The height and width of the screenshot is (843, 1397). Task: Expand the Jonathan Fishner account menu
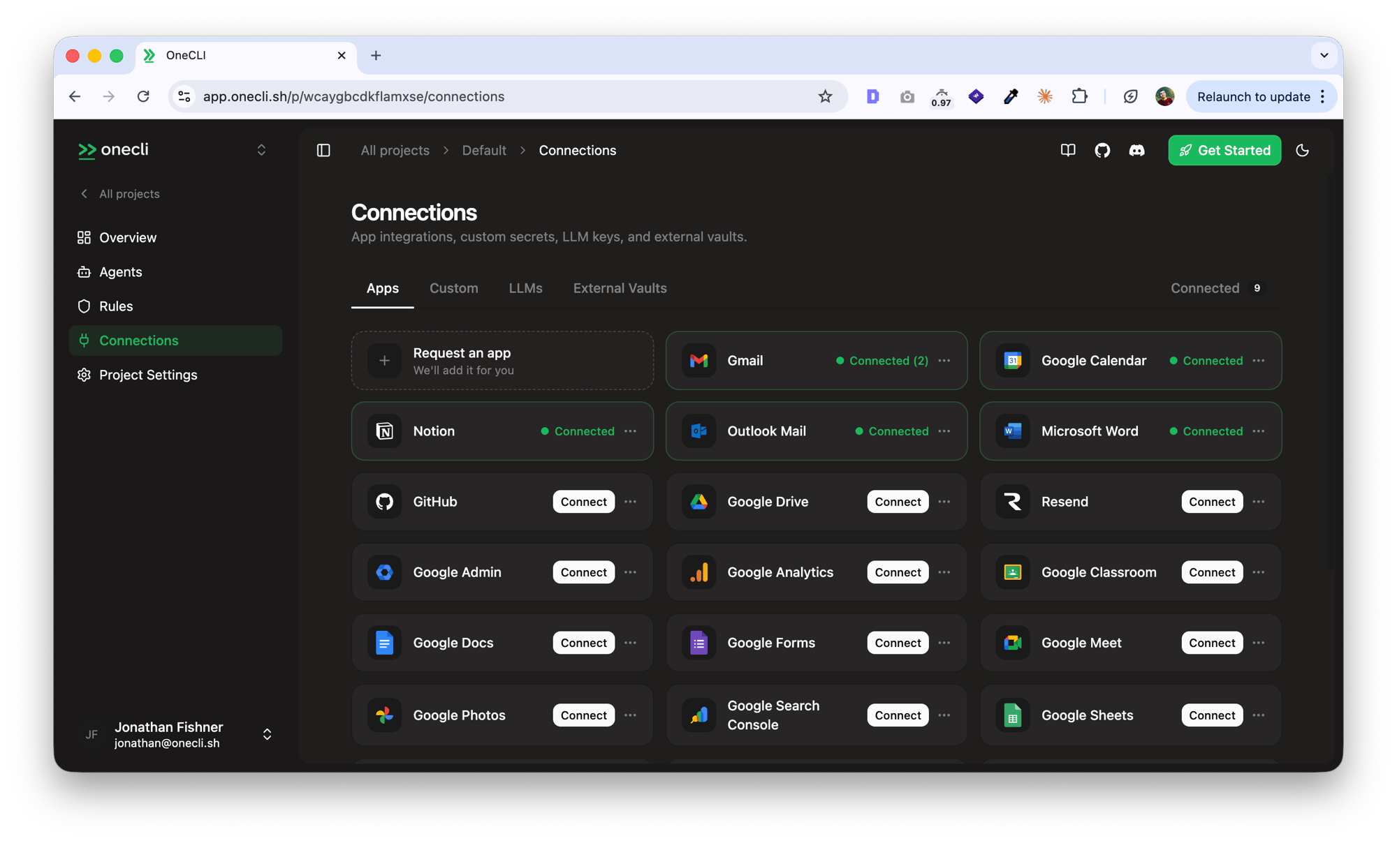267,734
